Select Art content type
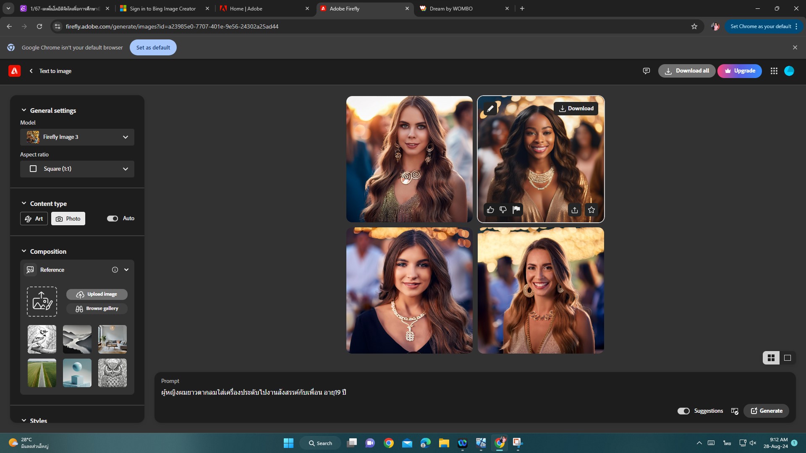Viewport: 806px width, 453px height. click(34, 219)
